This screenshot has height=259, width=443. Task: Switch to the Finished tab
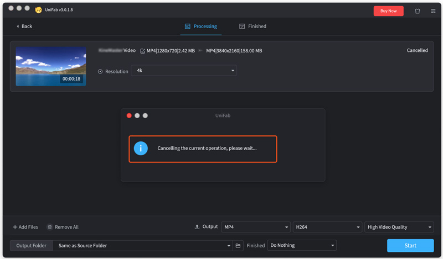click(253, 26)
